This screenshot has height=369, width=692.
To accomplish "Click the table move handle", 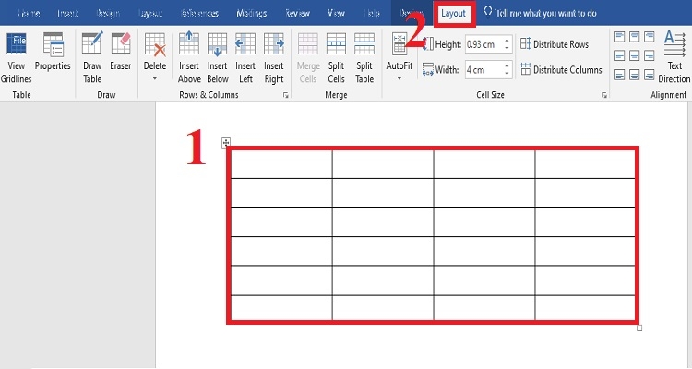I will 226,143.
